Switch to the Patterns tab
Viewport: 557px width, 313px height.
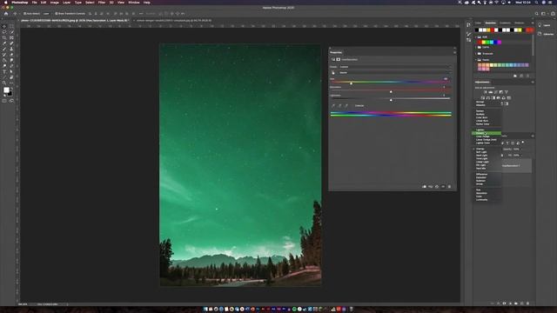click(x=519, y=23)
